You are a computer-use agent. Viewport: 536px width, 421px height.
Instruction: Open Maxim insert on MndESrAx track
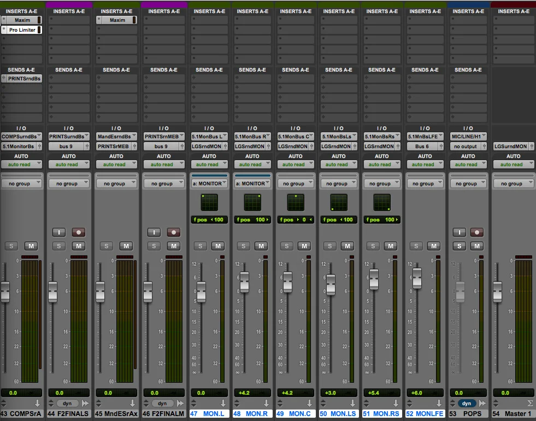tap(117, 20)
